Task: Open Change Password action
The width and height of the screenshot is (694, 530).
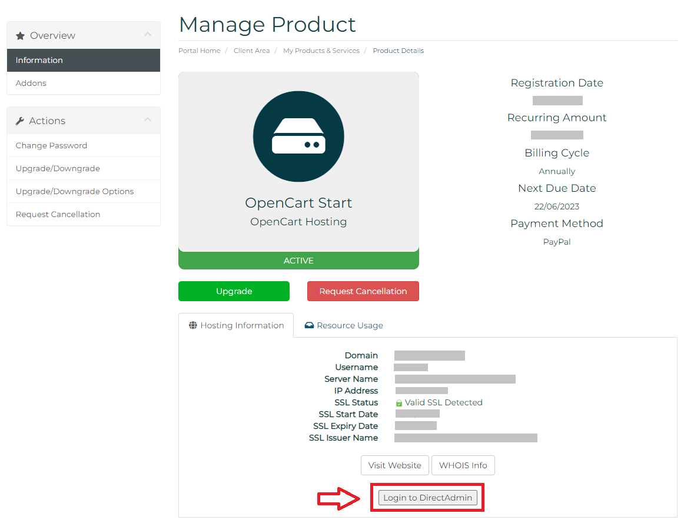Action: tap(84, 145)
